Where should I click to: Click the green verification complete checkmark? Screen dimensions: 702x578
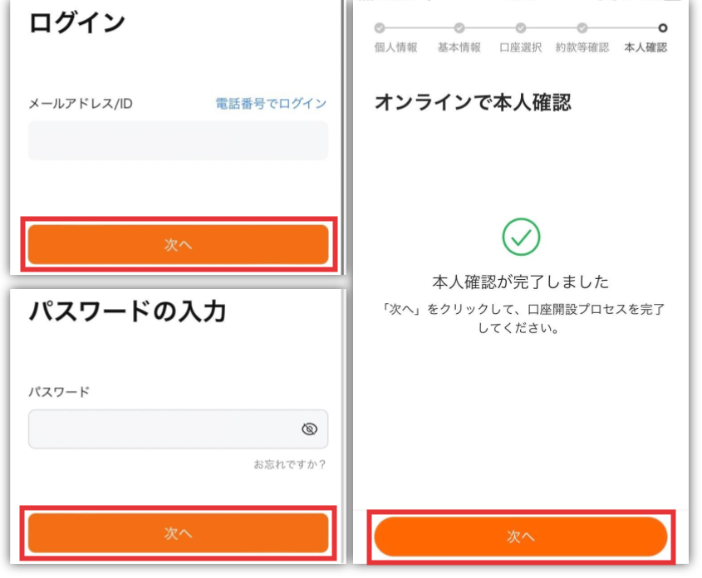[x=521, y=237]
